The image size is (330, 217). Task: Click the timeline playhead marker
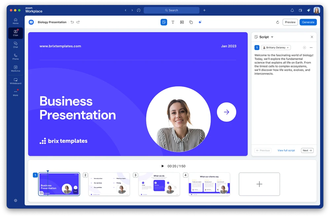(48, 171)
